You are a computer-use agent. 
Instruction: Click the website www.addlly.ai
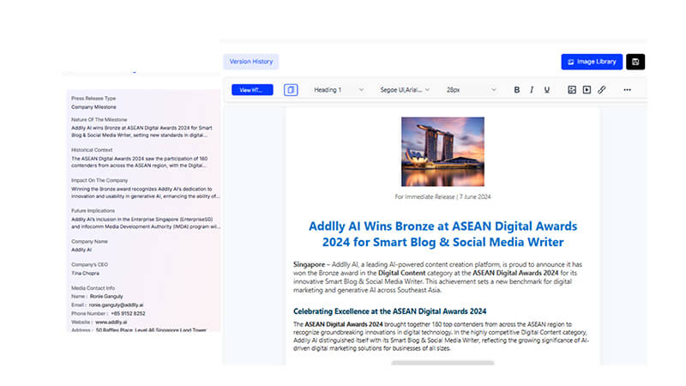(x=111, y=323)
